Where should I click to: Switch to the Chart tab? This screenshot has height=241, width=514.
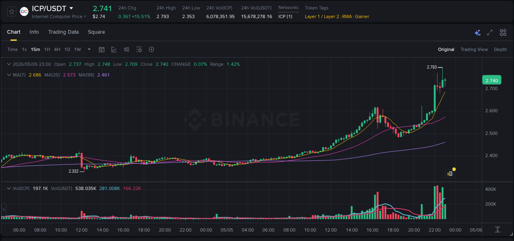(14, 32)
